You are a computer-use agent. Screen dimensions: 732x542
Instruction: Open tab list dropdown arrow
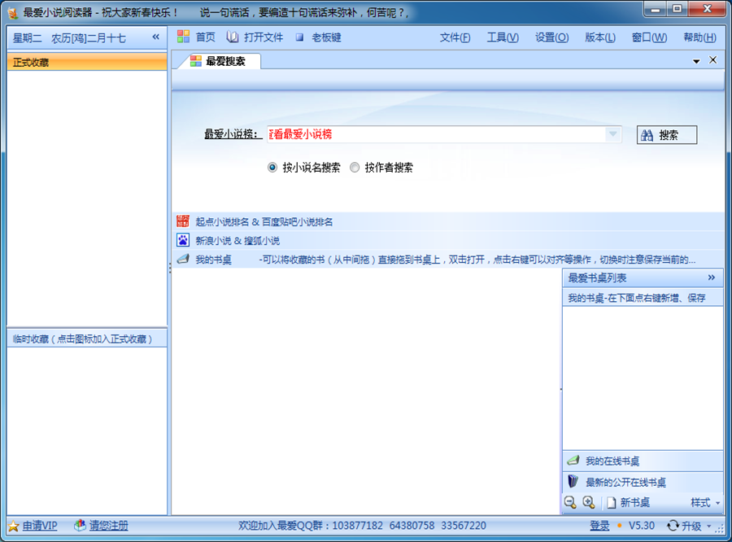pyautogui.click(x=696, y=61)
